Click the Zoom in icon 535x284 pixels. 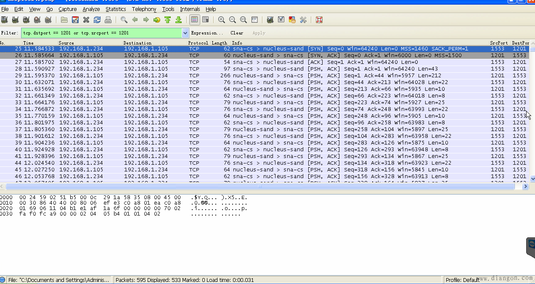pos(222,20)
